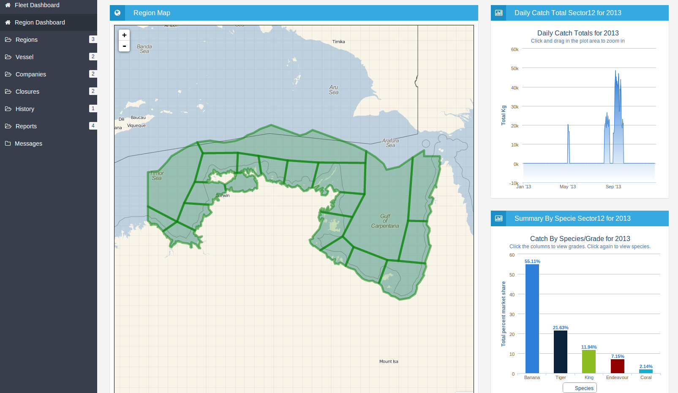Click the Banana axis label
Screen dimensions: 678x393
tap(532, 377)
